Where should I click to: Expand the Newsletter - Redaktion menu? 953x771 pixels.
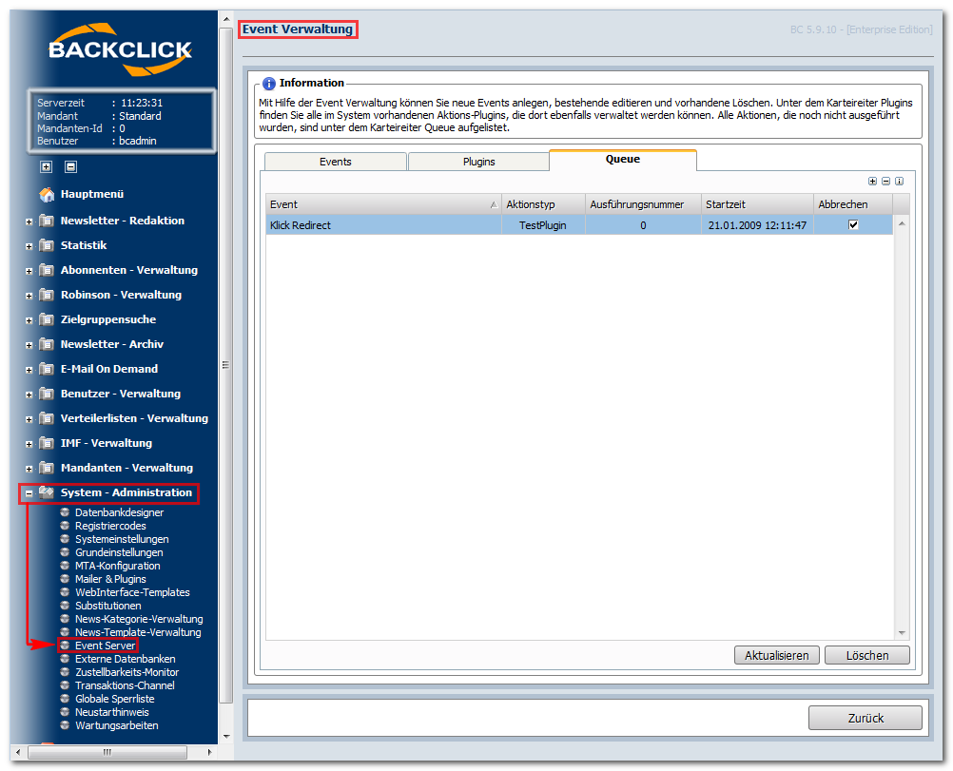[x=29, y=222]
